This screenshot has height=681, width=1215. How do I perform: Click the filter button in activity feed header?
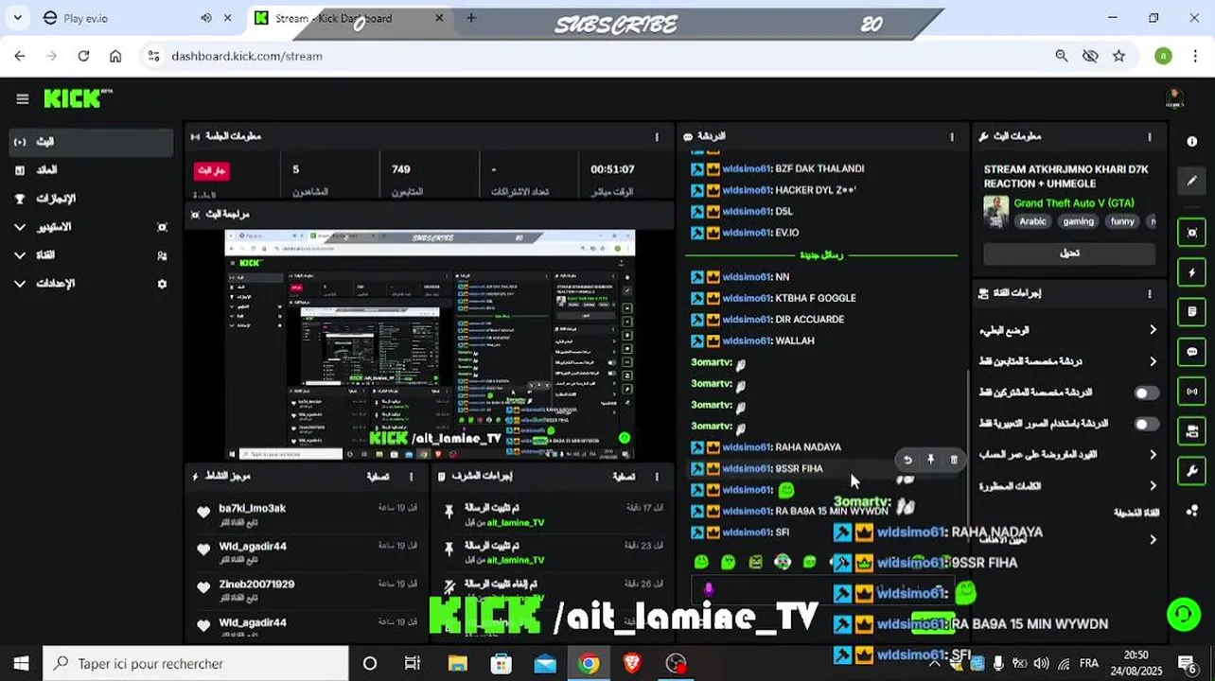coord(378,477)
